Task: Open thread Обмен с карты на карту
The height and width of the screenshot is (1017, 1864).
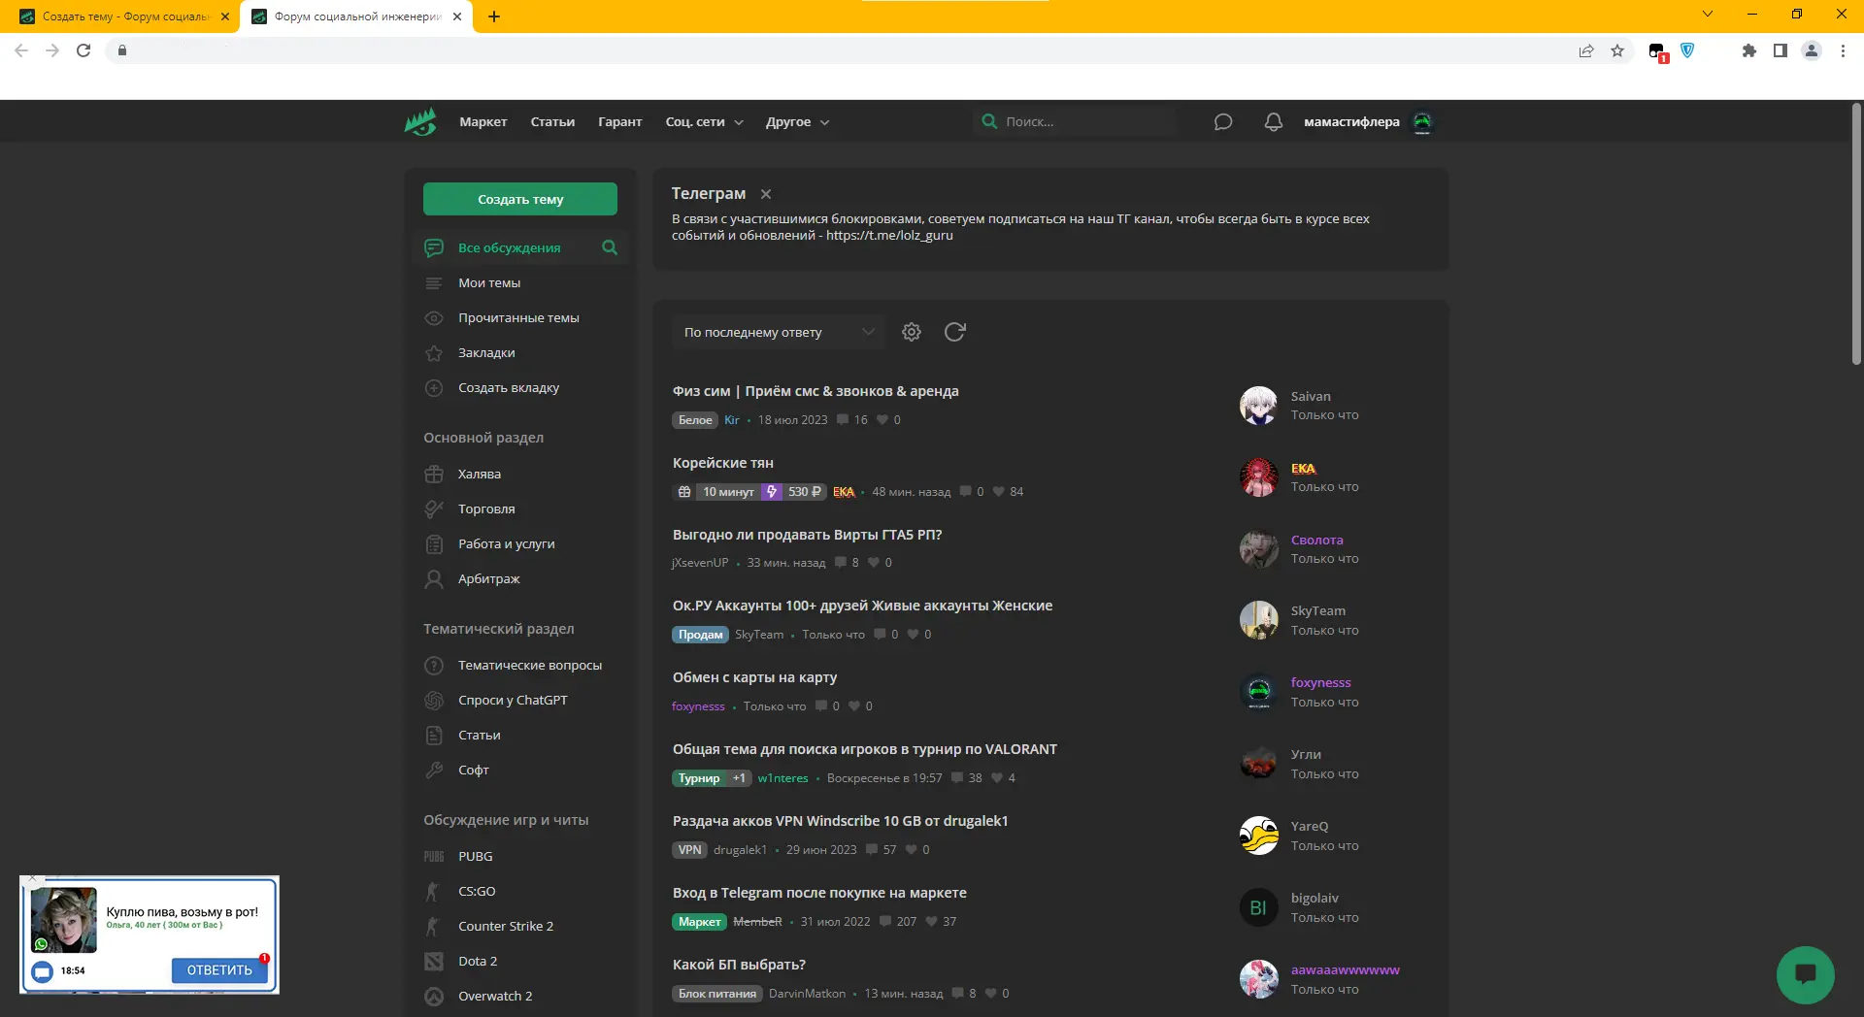Action: click(x=754, y=677)
